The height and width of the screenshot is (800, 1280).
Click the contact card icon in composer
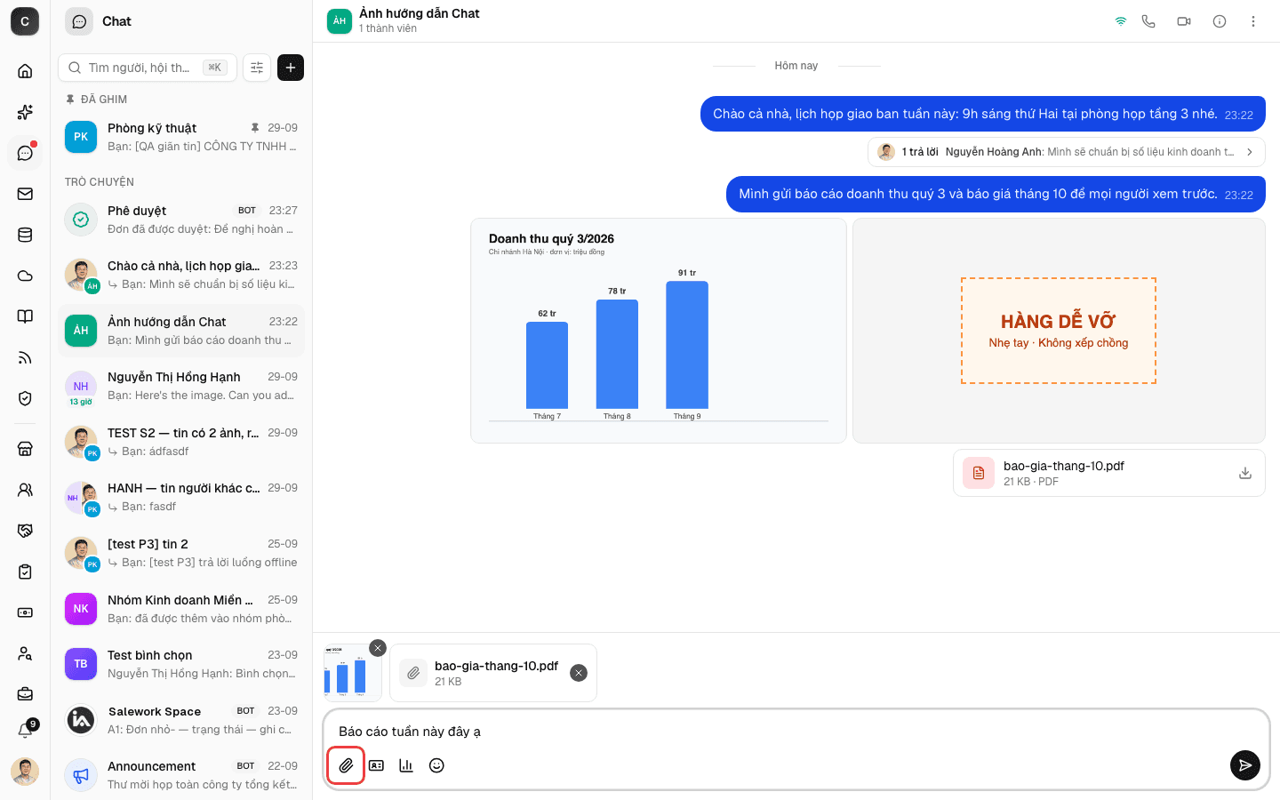376,765
